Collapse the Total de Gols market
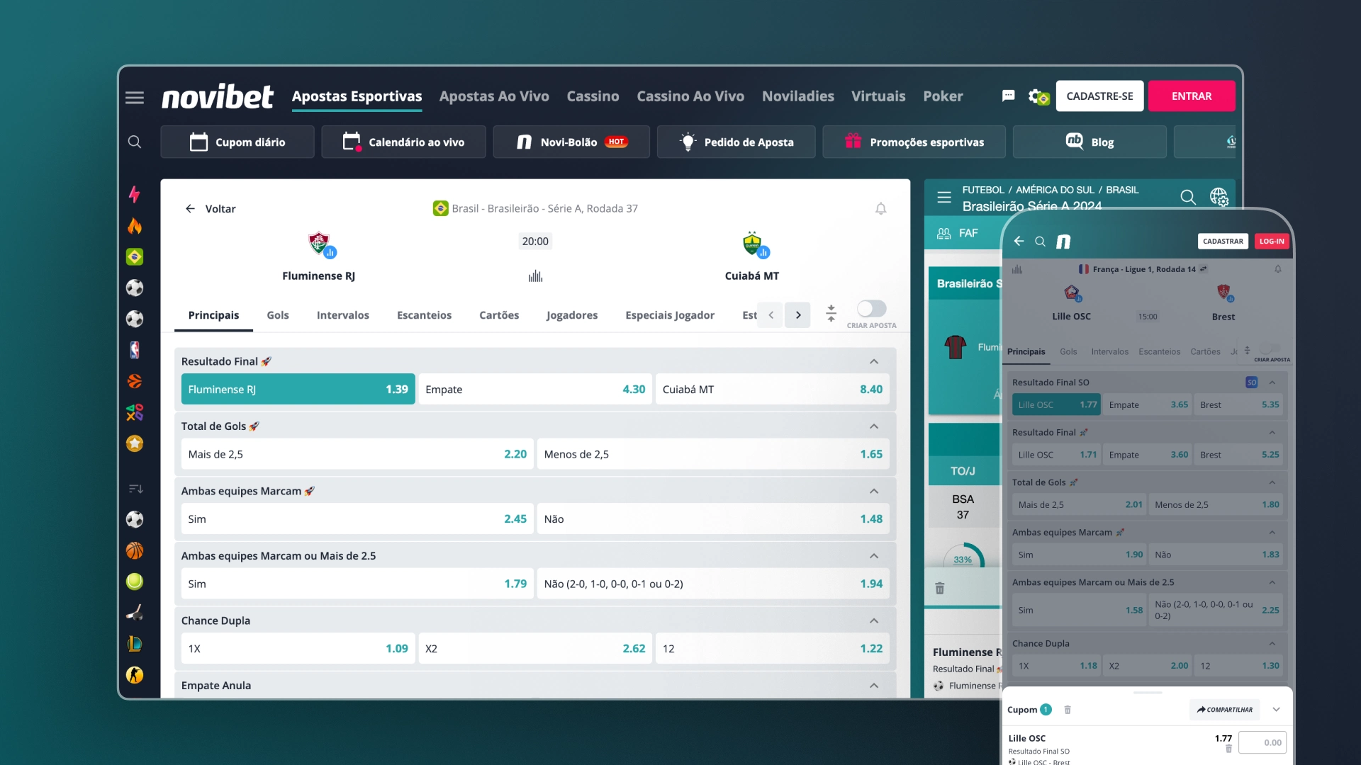This screenshot has width=1361, height=765. point(874,426)
